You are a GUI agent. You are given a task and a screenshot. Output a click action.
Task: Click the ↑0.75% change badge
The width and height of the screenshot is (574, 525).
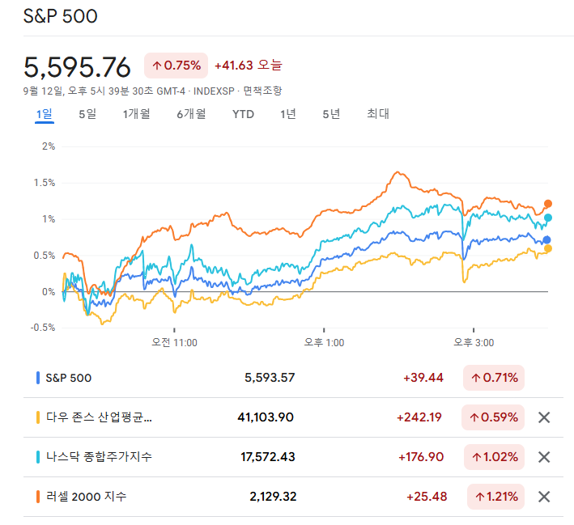click(176, 66)
